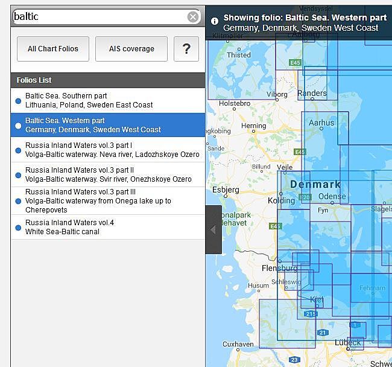The width and height of the screenshot is (392, 367).
Task: Click Schleswig on the map
Action: pyautogui.click(x=286, y=282)
